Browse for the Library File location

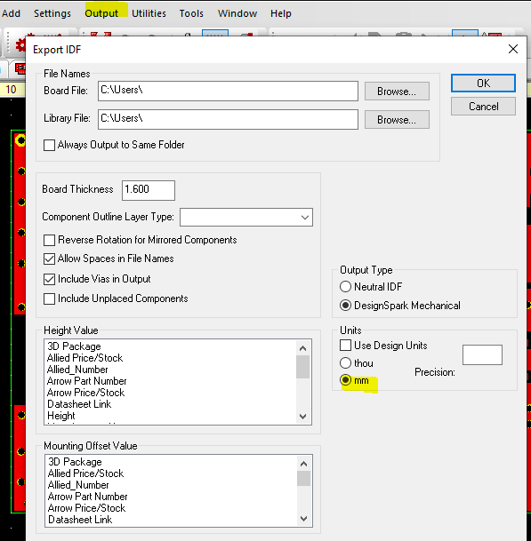pyautogui.click(x=397, y=119)
